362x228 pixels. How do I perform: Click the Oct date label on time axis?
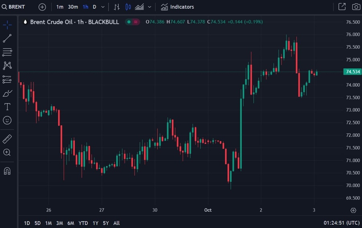(208, 210)
